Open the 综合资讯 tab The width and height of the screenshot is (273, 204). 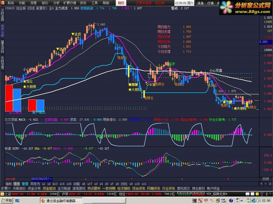pyautogui.click(x=139, y=188)
